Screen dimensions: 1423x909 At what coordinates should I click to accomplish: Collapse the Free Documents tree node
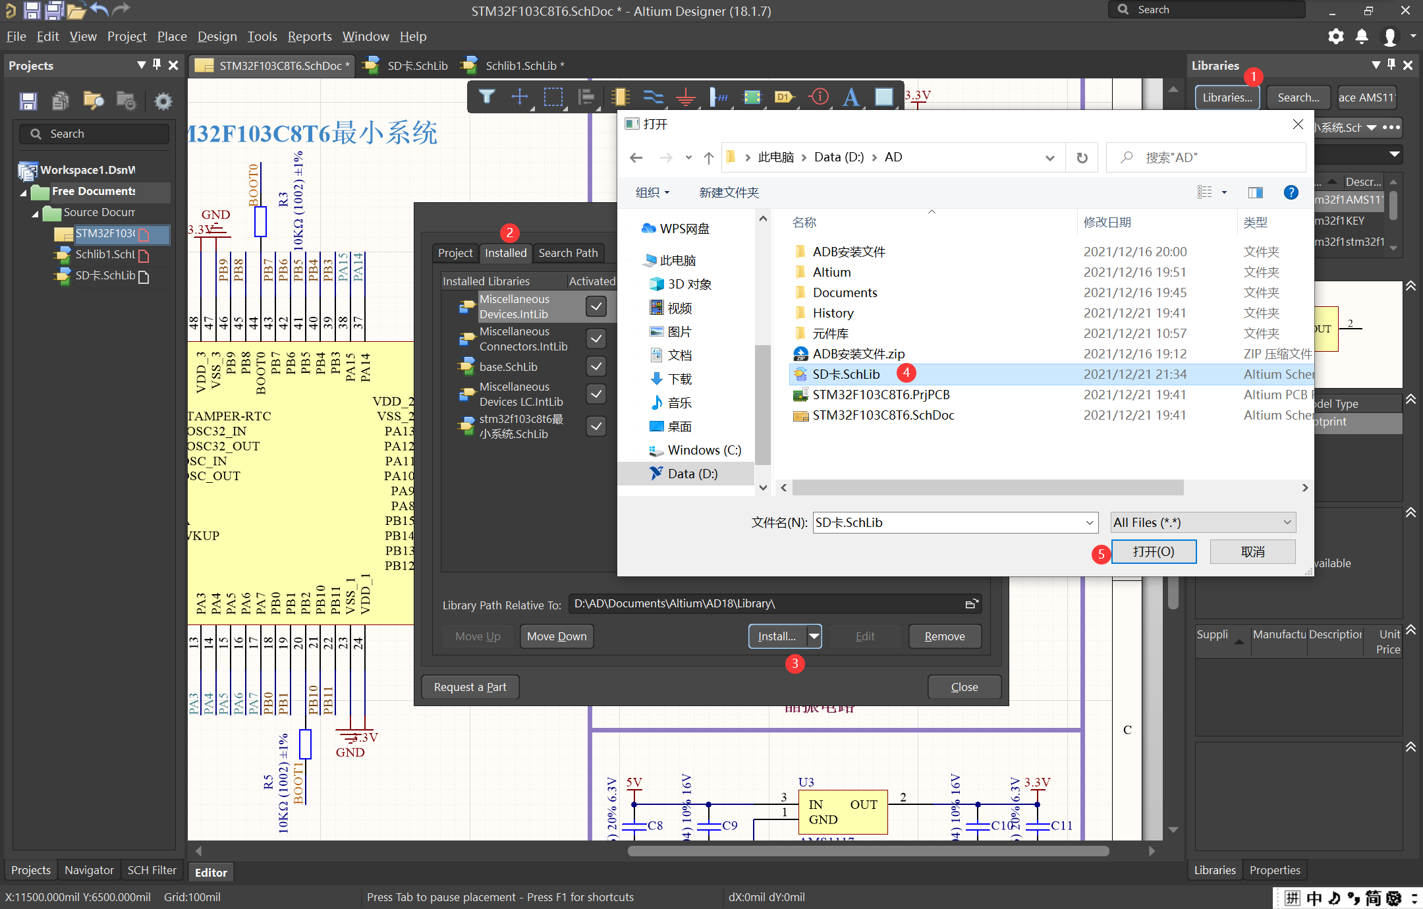[x=24, y=192]
